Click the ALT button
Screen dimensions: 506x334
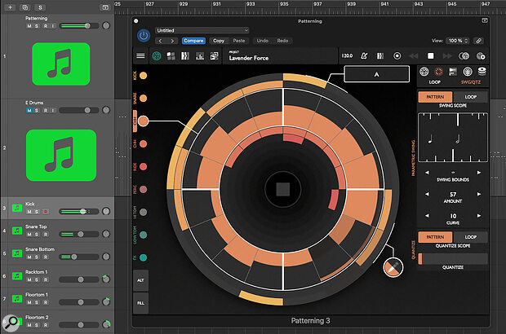pyautogui.click(x=140, y=279)
